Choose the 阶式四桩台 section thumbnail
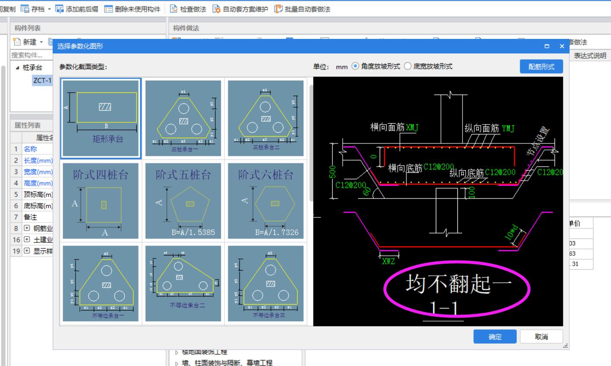This screenshot has width=611, height=366. (101, 201)
